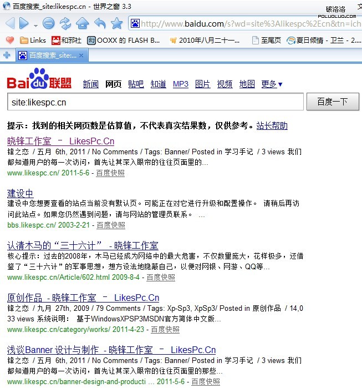Switch to Baidu 贴吧 section

(136, 84)
